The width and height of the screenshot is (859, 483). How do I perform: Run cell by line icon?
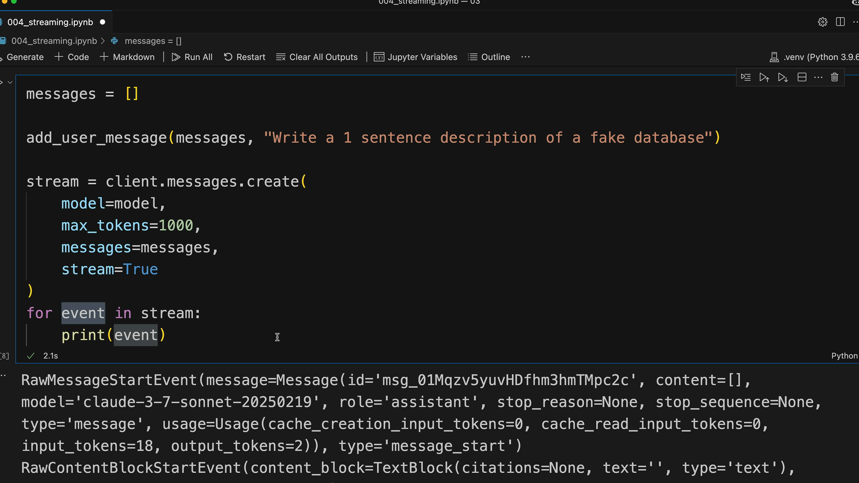[745, 77]
